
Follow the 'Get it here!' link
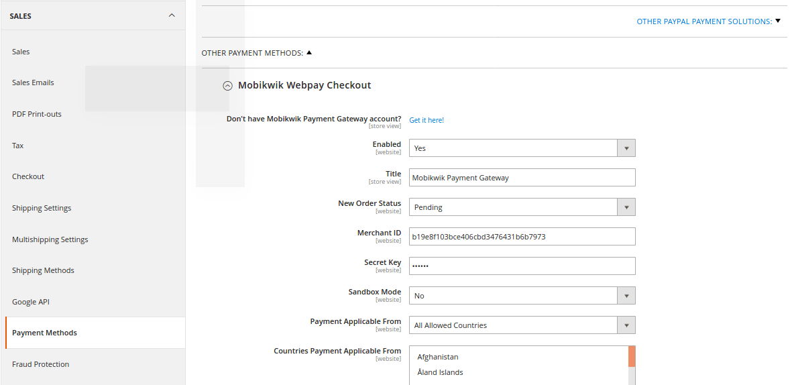[427, 120]
